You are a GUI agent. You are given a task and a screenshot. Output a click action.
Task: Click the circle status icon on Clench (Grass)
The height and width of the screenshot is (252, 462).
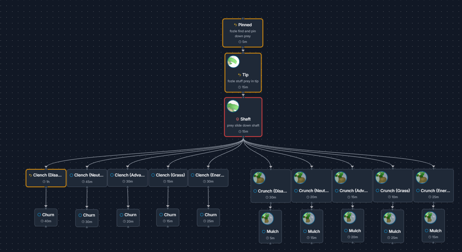[x=153, y=175]
